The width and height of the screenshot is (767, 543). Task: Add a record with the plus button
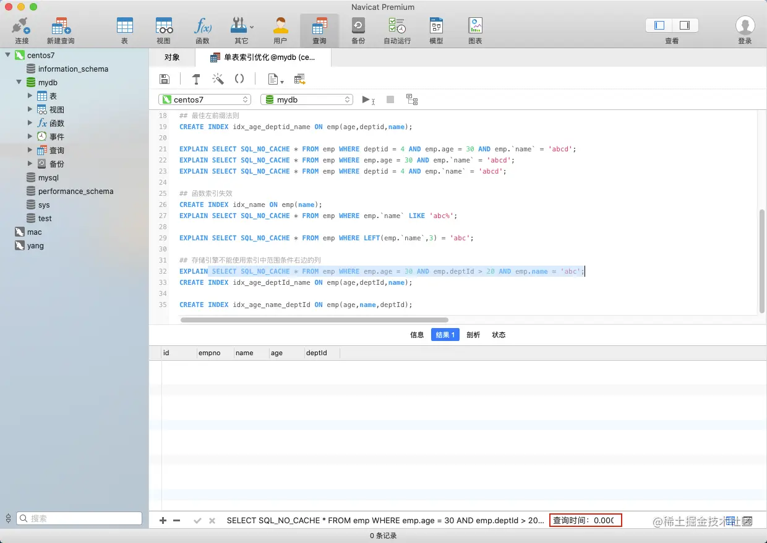point(163,520)
